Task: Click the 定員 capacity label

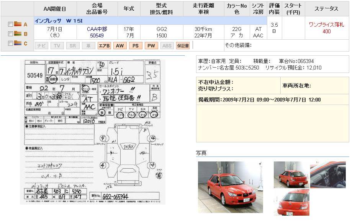Action: coord(235,61)
